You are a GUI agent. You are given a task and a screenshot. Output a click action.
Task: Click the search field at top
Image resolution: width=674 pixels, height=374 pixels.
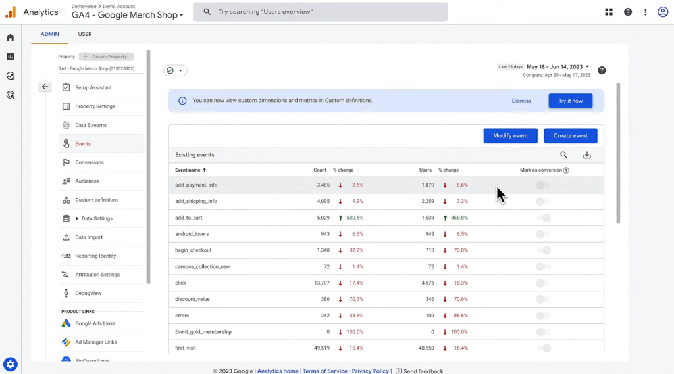pos(321,12)
